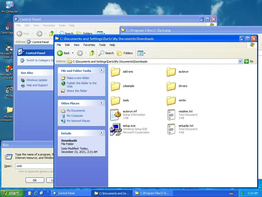This screenshot has height=197, width=262.
Task: Open the Views dropdown arrow in Downloads toolbar
Action: click(145, 53)
